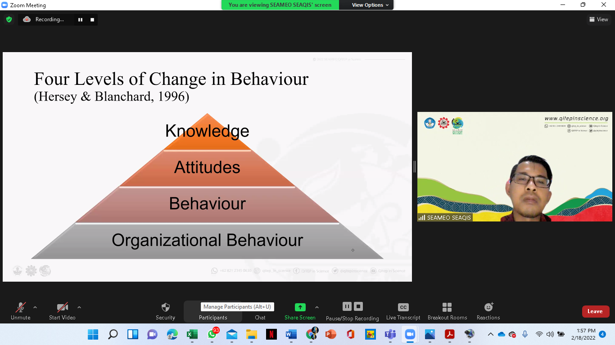The image size is (615, 345).
Task: Expand video options arrow beside Start Video
Action: click(79, 307)
